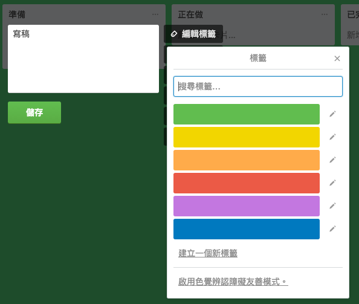359x304 pixels.
Task: Select the green label color
Action: pyautogui.click(x=247, y=114)
